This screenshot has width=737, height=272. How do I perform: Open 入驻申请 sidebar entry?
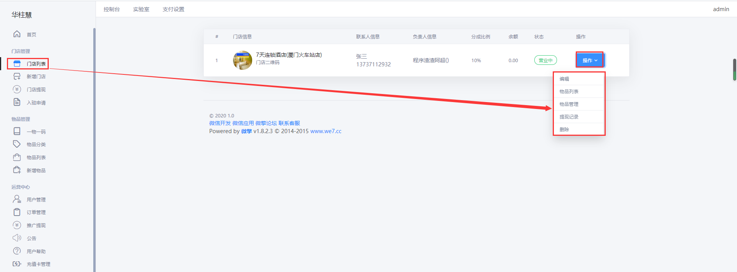pyautogui.click(x=36, y=103)
